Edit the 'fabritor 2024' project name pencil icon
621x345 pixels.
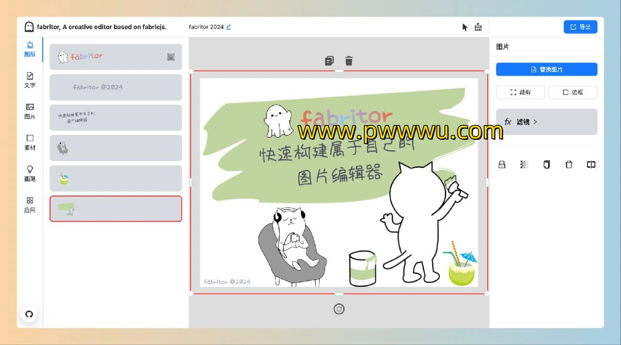tap(229, 27)
